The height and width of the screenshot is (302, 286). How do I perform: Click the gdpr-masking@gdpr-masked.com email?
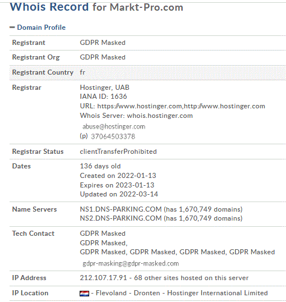pos(131,263)
